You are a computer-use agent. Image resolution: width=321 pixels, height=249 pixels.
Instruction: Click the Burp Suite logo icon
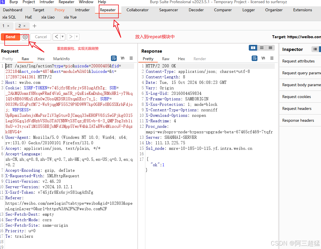point(2,2)
